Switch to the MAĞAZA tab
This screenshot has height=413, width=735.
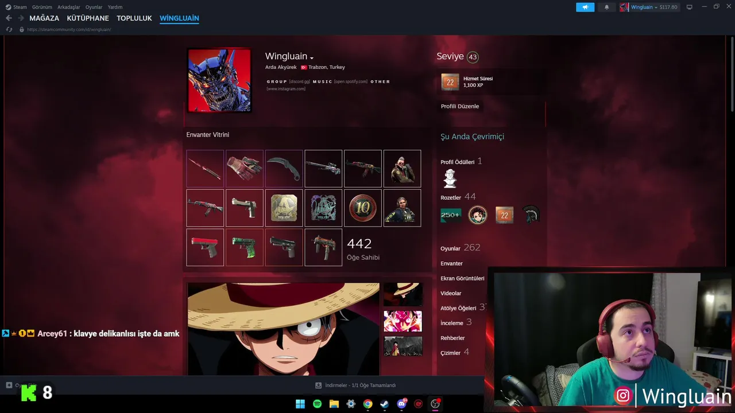(x=44, y=18)
